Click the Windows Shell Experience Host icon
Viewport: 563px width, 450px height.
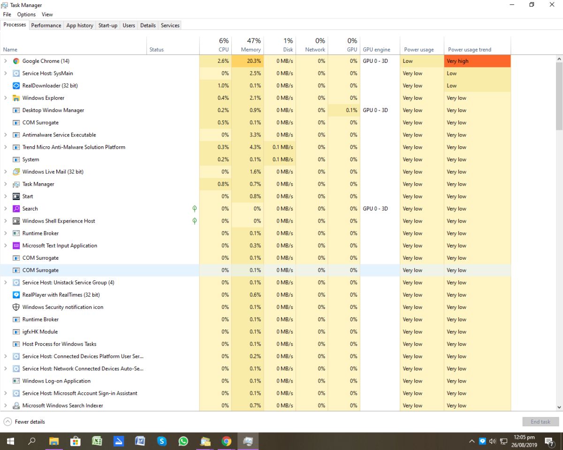pyautogui.click(x=16, y=221)
